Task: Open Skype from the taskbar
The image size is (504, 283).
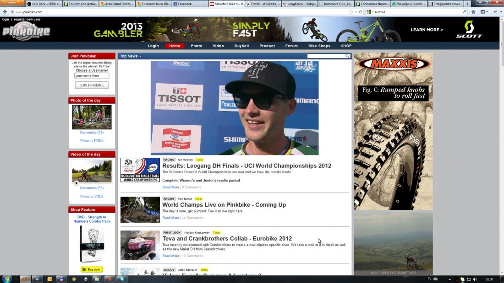Action: pyautogui.click(x=122, y=279)
